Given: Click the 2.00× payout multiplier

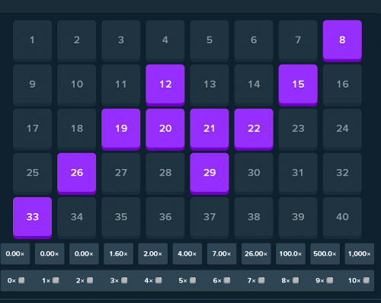Looking at the screenshot, I should (x=153, y=254).
